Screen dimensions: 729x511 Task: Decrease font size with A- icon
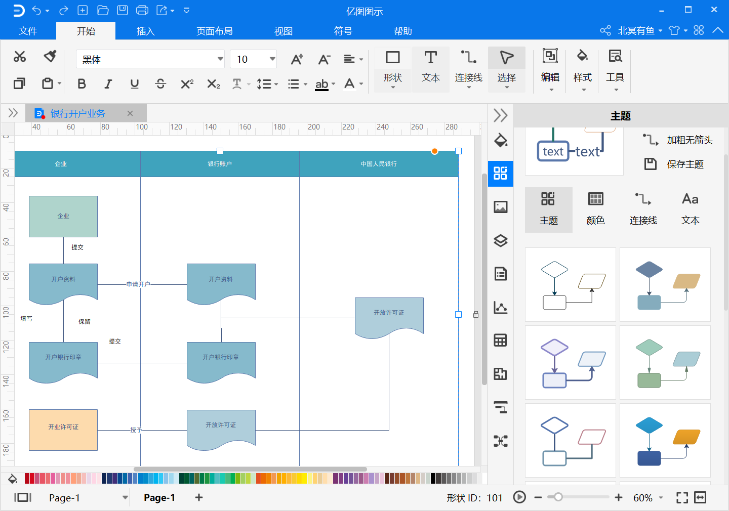coord(324,59)
